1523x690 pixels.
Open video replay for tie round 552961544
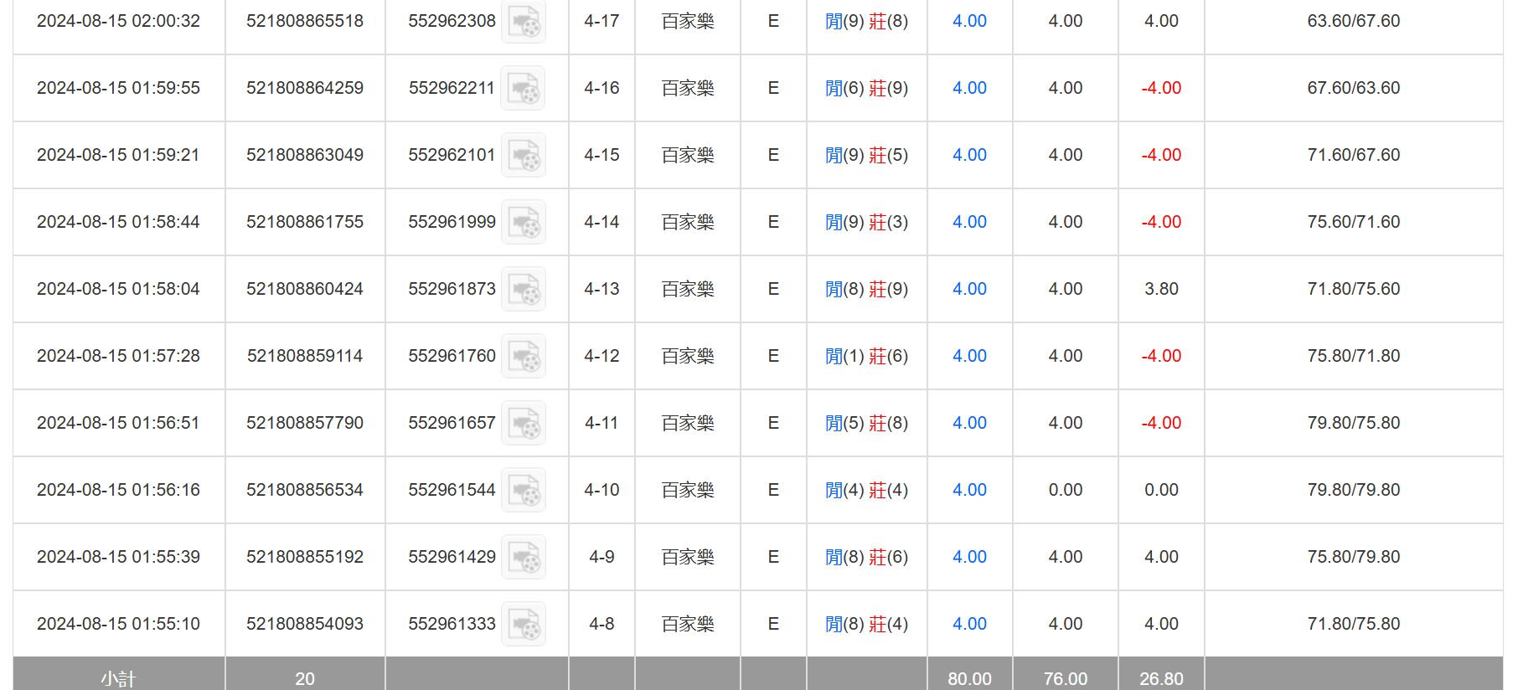tap(524, 491)
